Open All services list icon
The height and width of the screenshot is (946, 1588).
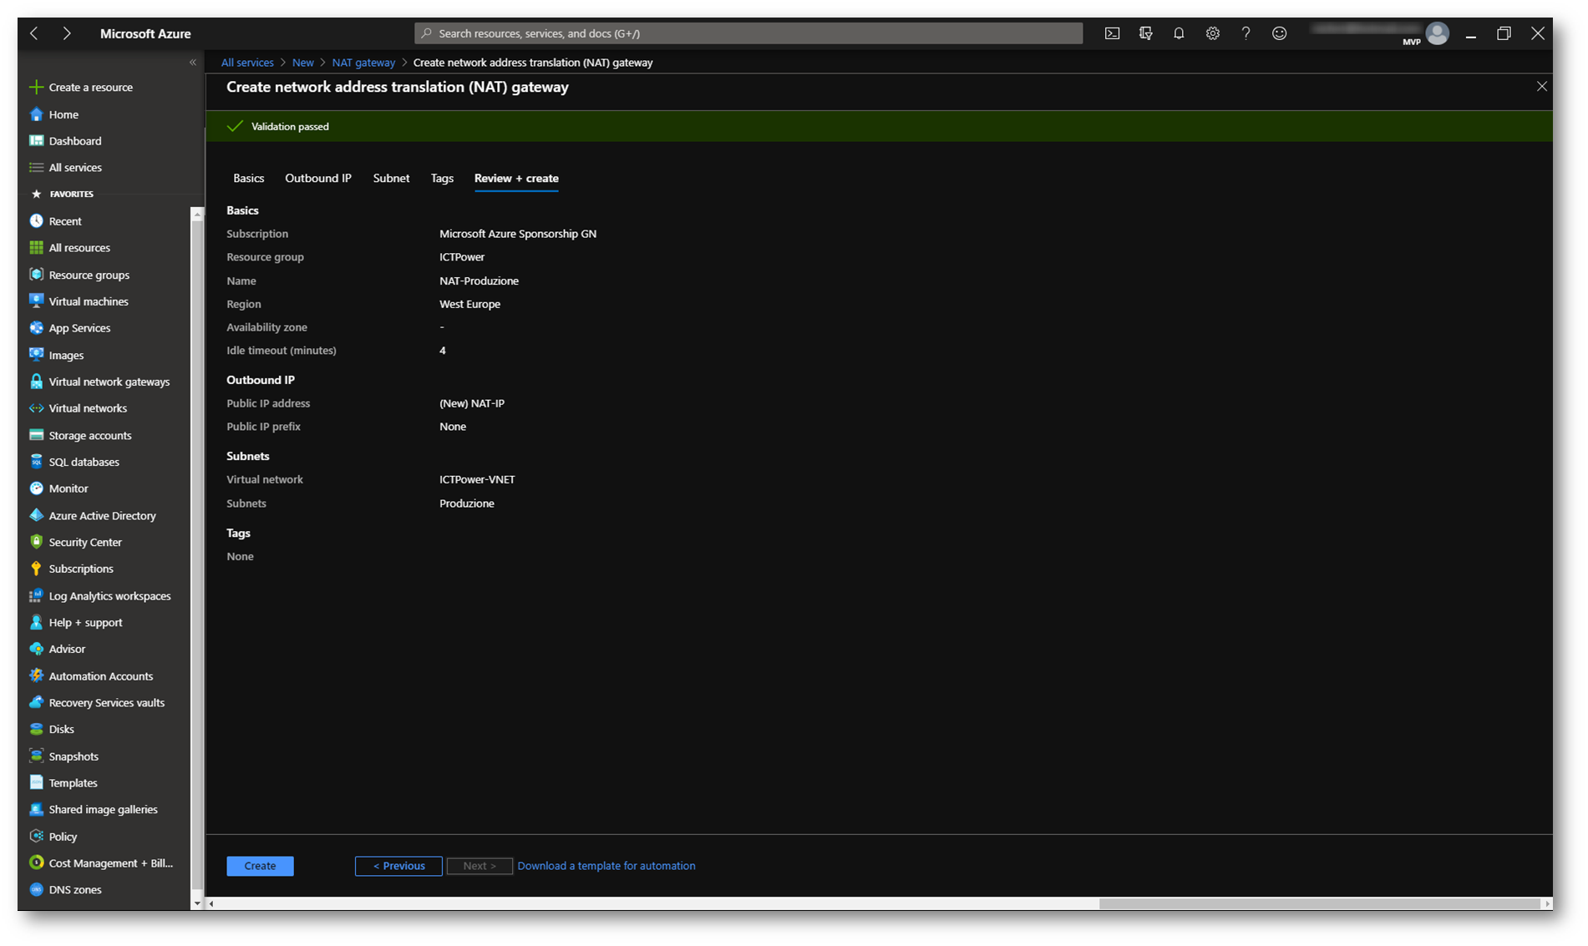(36, 168)
